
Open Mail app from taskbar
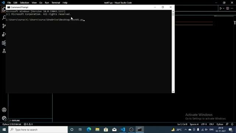[114, 130]
